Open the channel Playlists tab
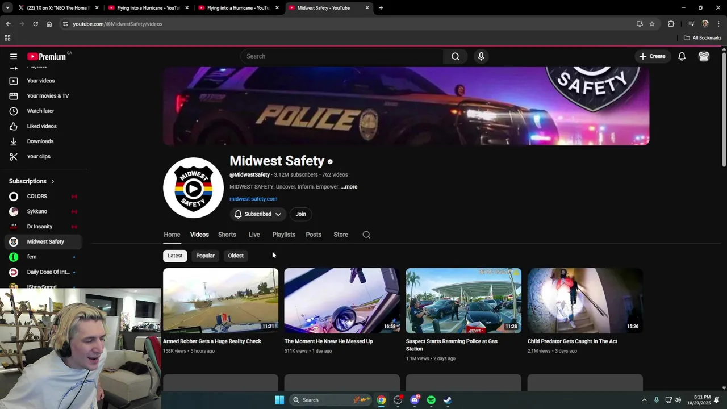This screenshot has height=409, width=727. (x=284, y=235)
